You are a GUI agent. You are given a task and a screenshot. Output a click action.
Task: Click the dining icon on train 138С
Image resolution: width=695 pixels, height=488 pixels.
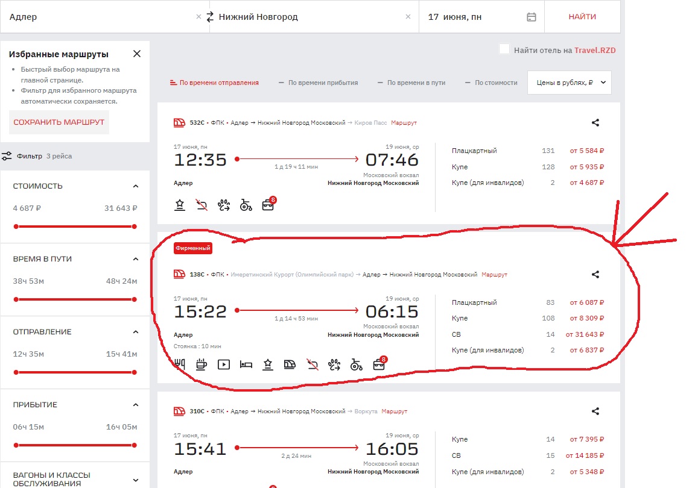click(x=179, y=364)
